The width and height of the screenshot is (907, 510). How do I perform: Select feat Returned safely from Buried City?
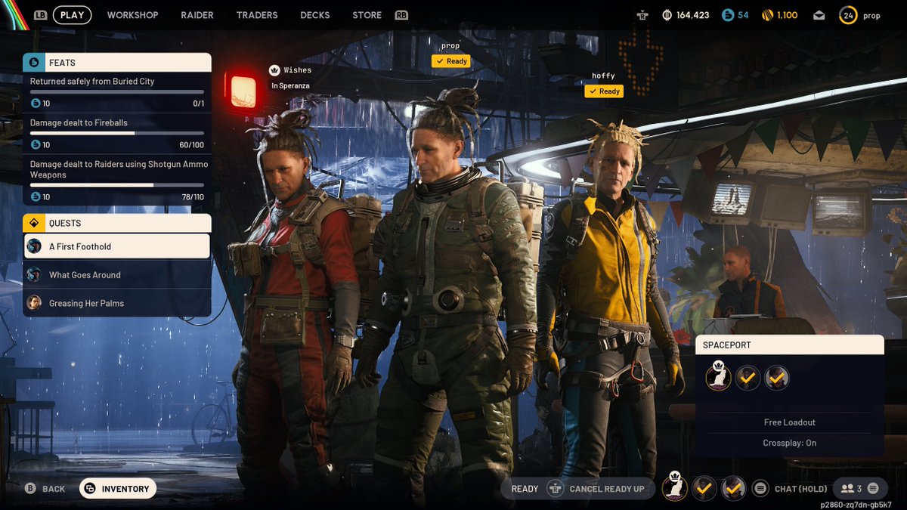117,92
